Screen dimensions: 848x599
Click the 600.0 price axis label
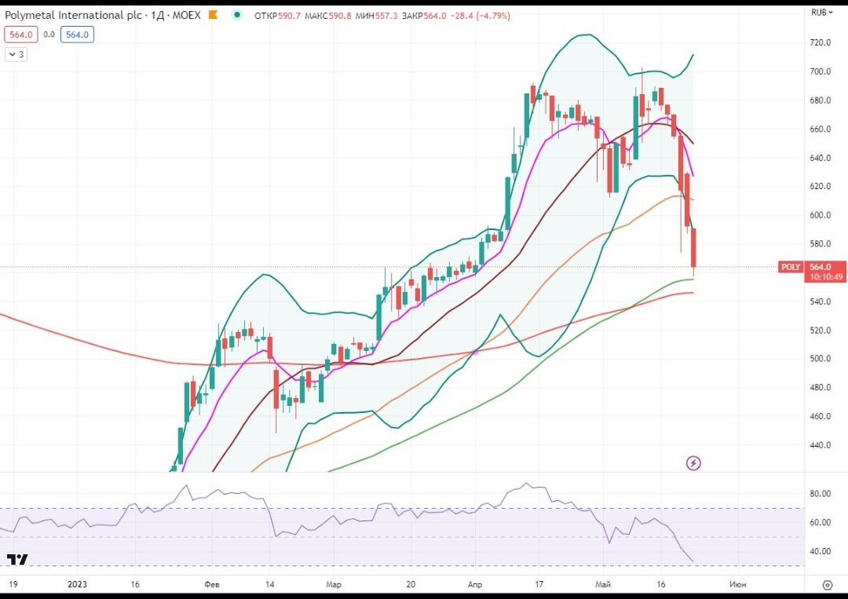[821, 215]
